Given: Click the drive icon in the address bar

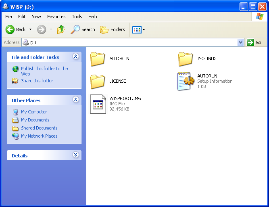Looking at the screenshot, I should click(26, 42).
